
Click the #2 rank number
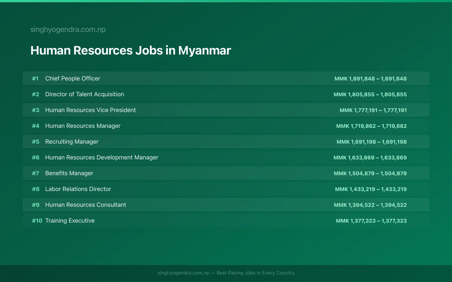pyautogui.click(x=35, y=94)
